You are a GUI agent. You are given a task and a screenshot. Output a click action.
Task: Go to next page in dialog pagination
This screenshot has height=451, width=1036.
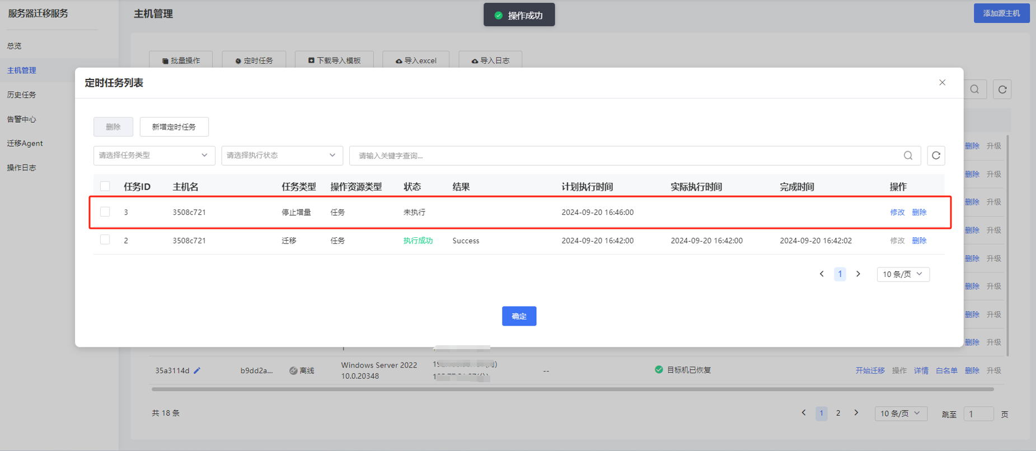click(858, 274)
